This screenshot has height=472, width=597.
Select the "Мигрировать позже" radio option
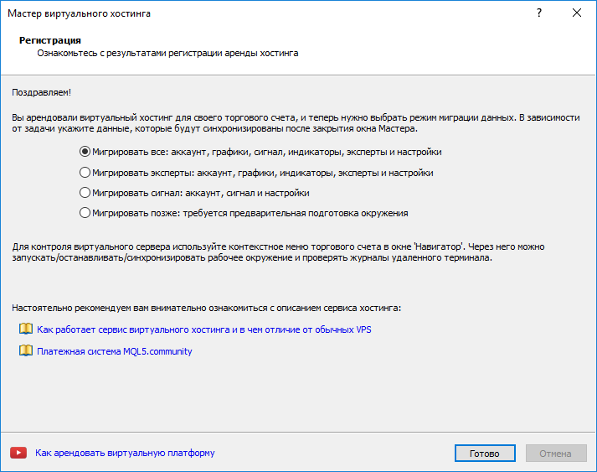pos(85,213)
